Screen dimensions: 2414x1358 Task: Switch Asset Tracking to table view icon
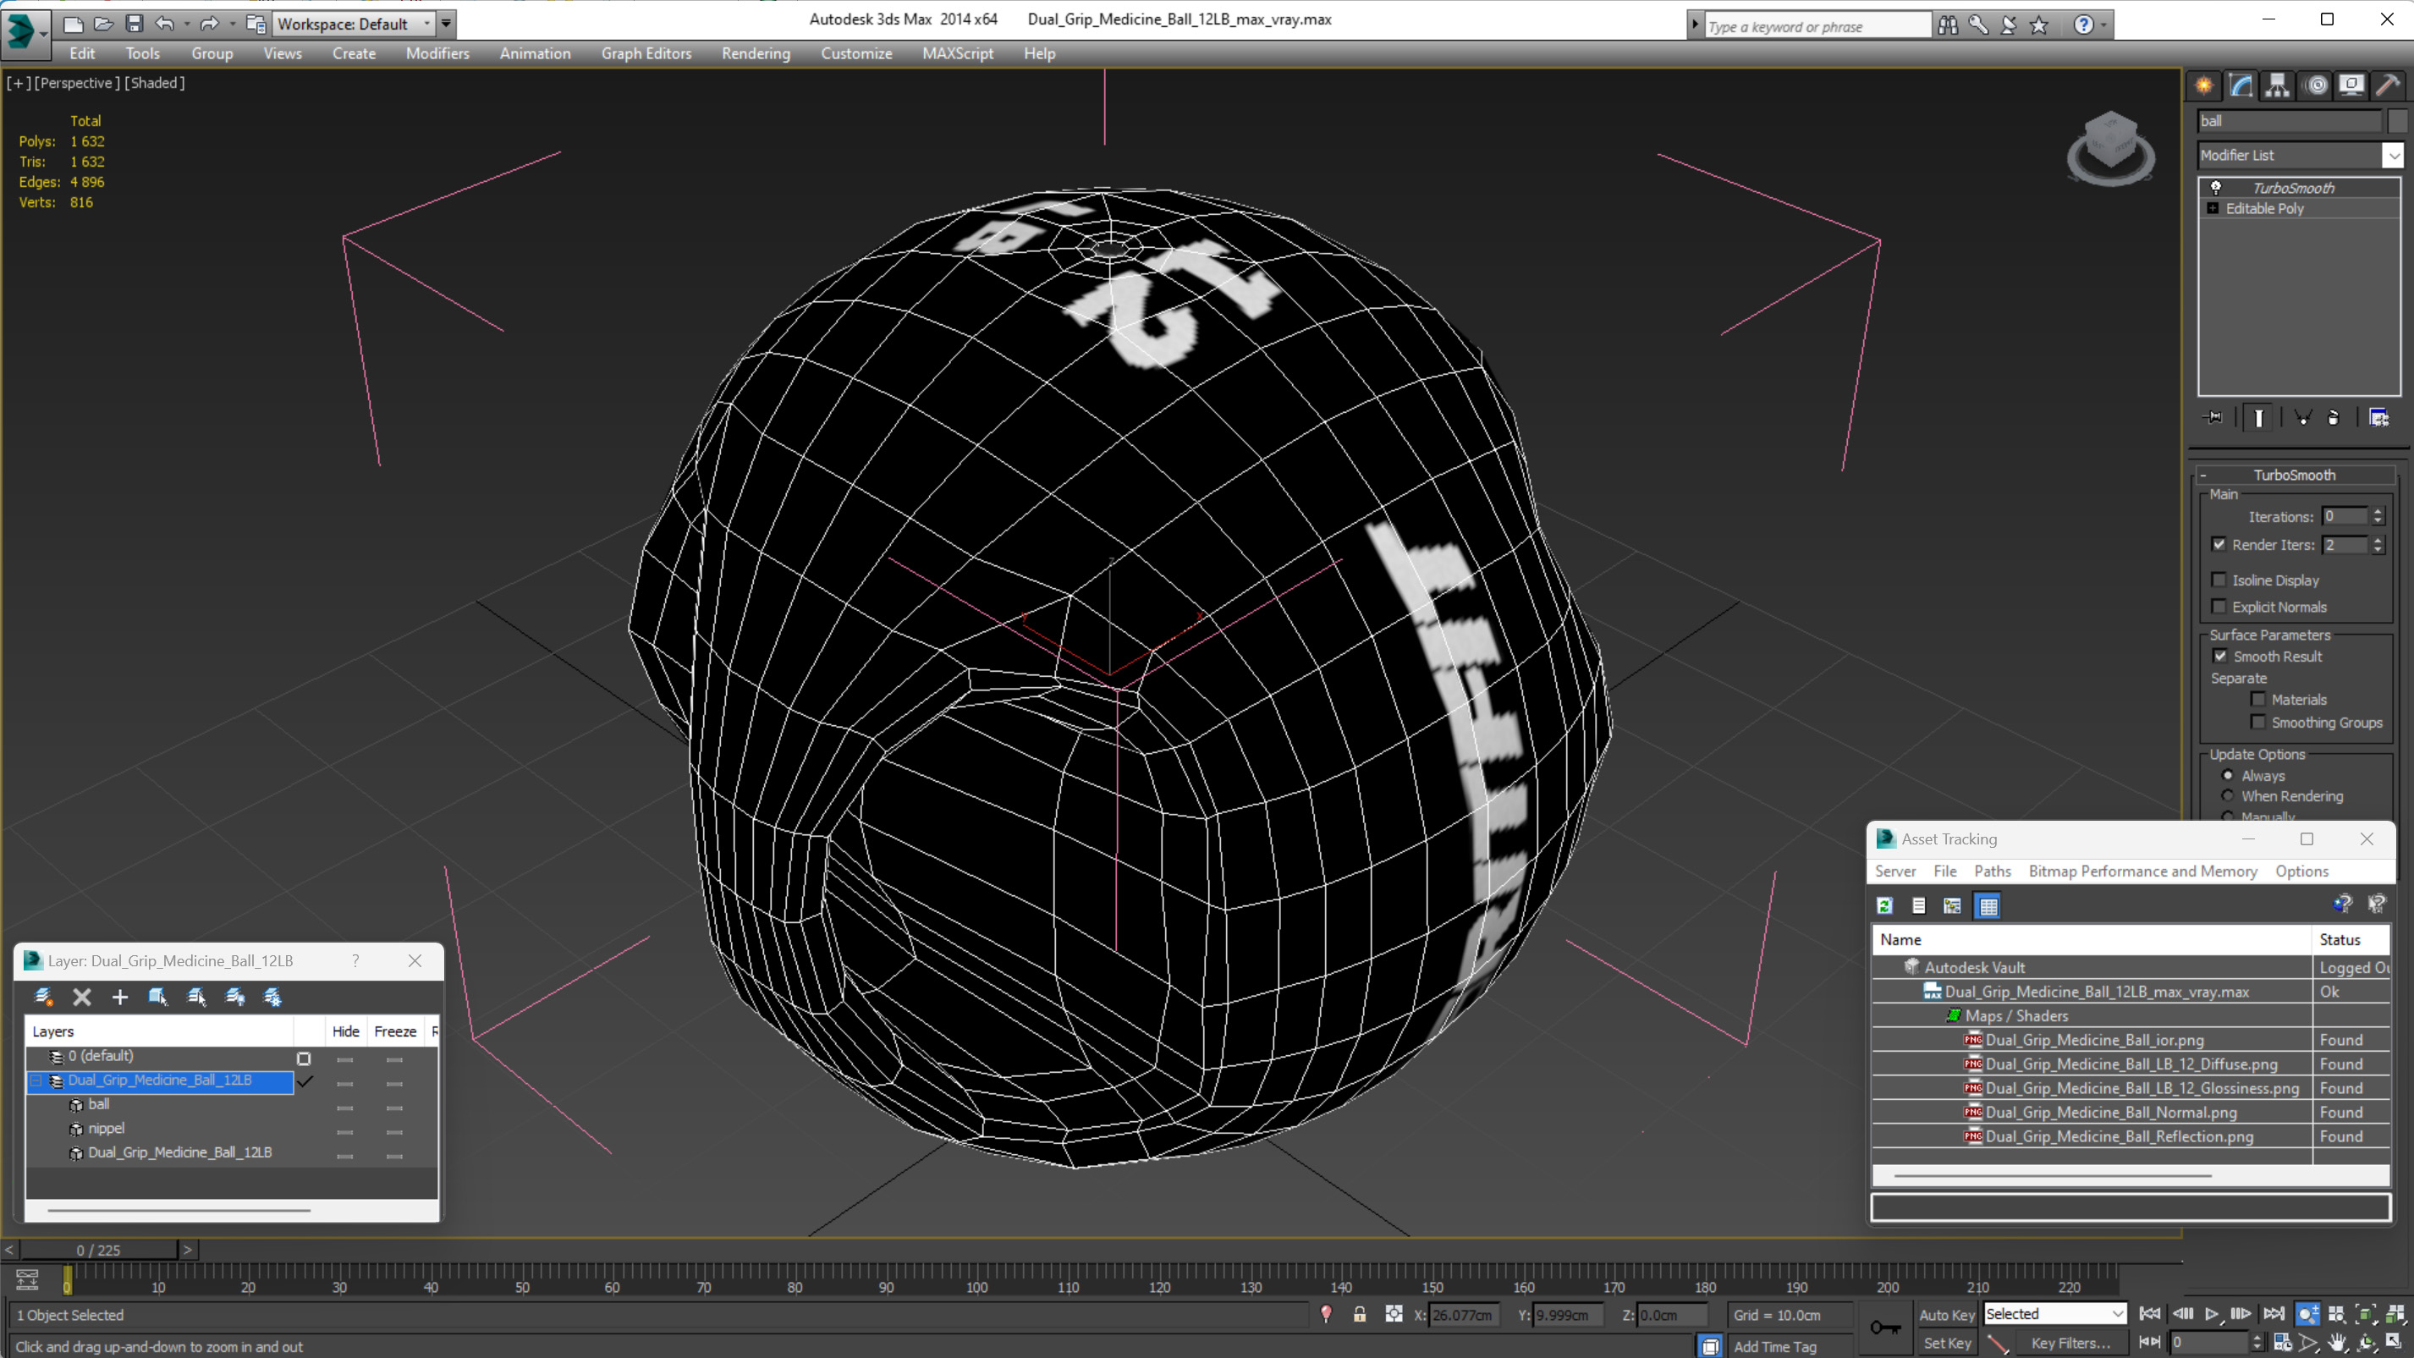coord(1988,905)
